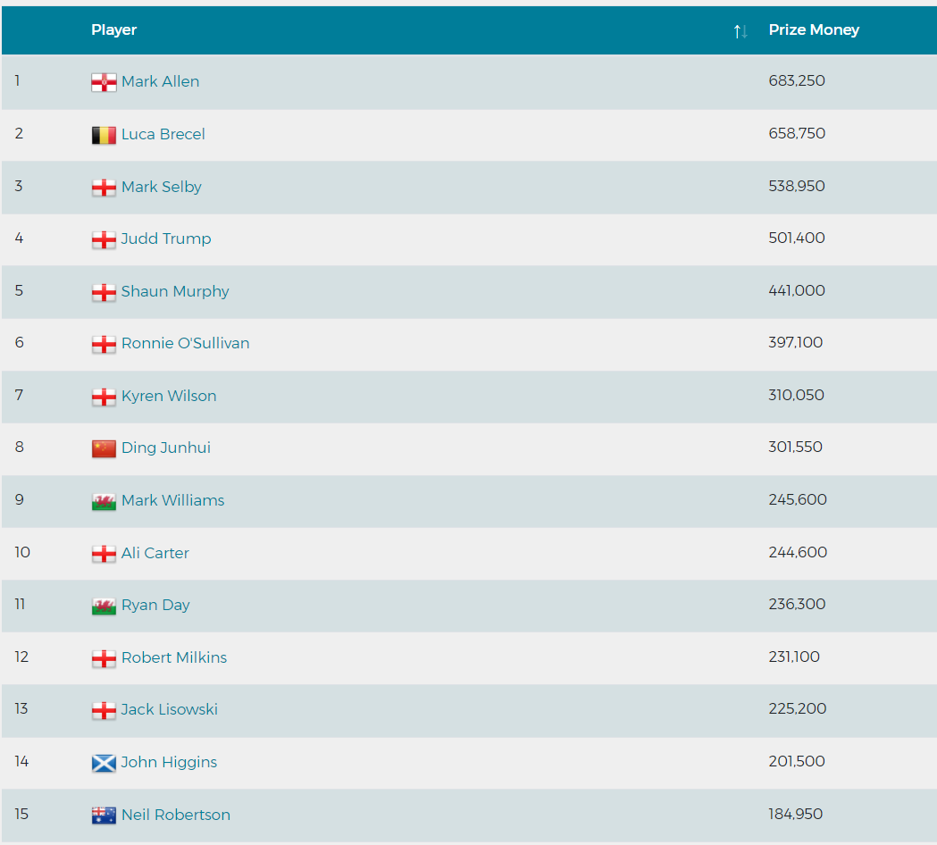937x845 pixels.
Task: Select the Mark Selby link
Action: tap(162, 187)
